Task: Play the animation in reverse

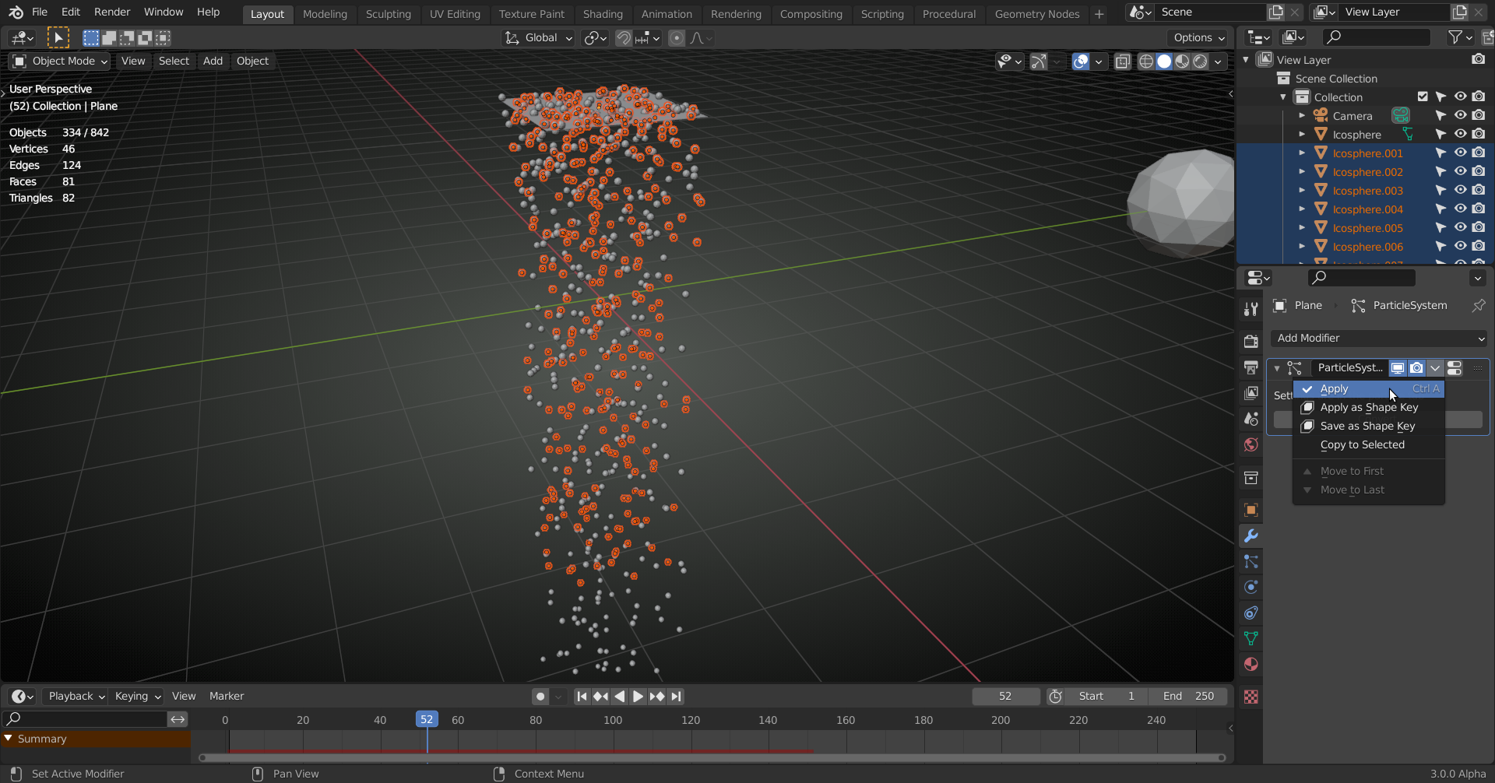Action: [619, 697]
